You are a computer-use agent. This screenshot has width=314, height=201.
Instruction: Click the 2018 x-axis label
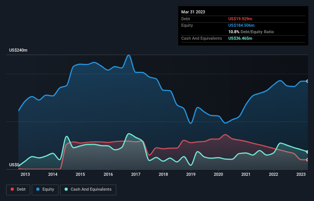pyautogui.click(x=163, y=174)
